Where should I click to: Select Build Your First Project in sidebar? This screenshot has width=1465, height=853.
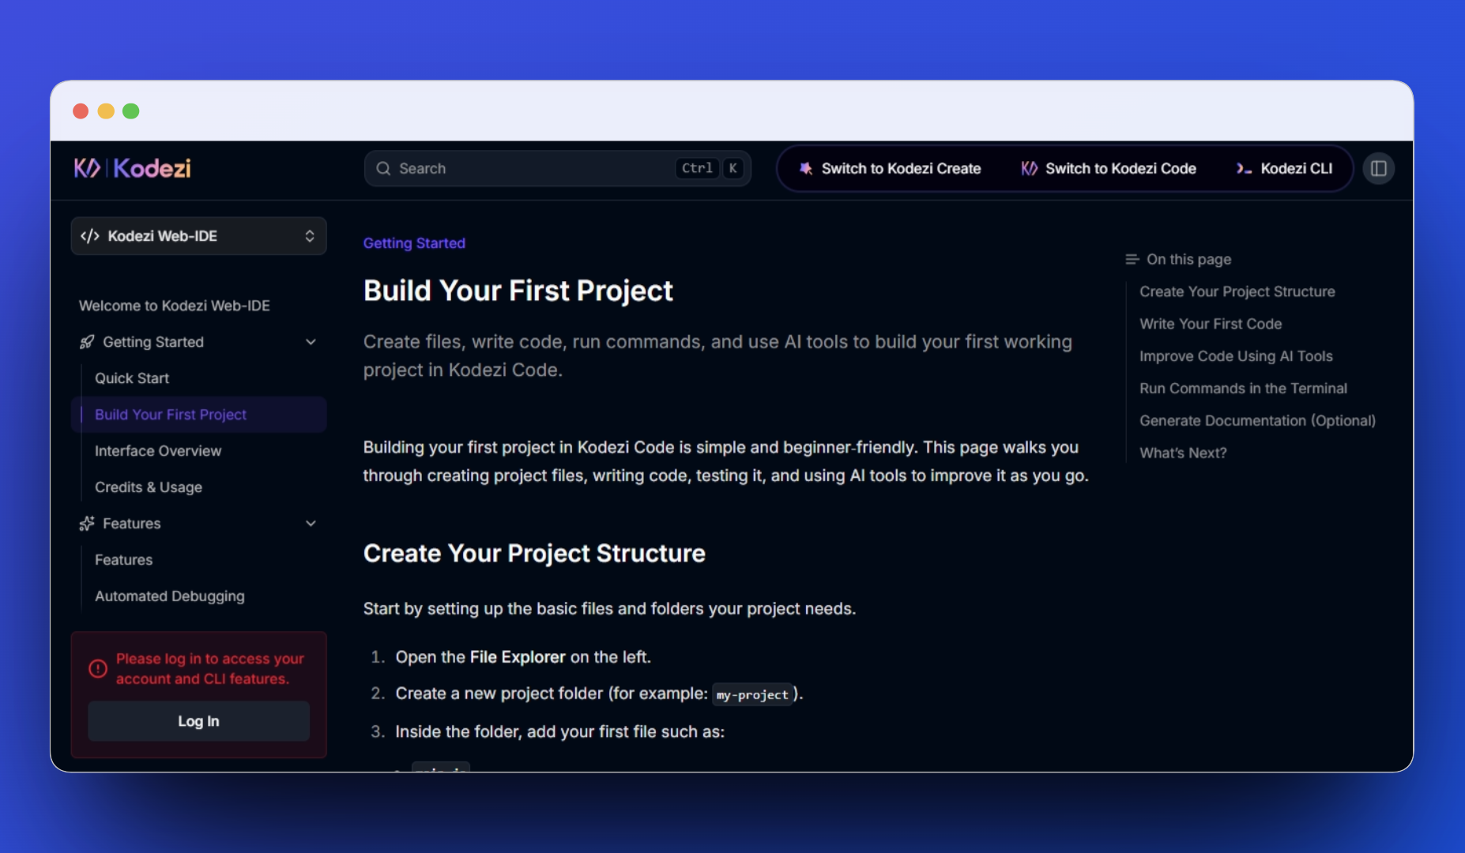pos(198,415)
